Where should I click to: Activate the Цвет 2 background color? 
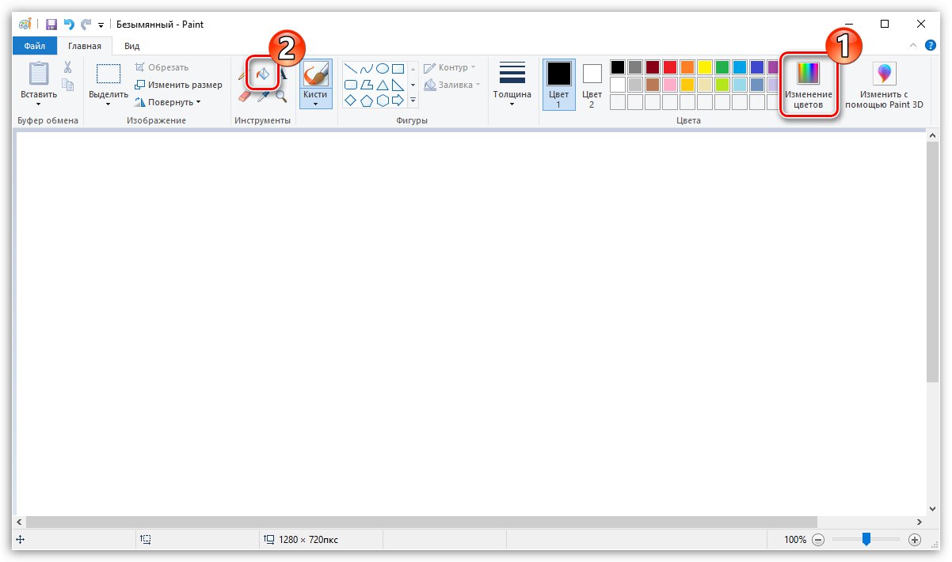click(x=592, y=85)
